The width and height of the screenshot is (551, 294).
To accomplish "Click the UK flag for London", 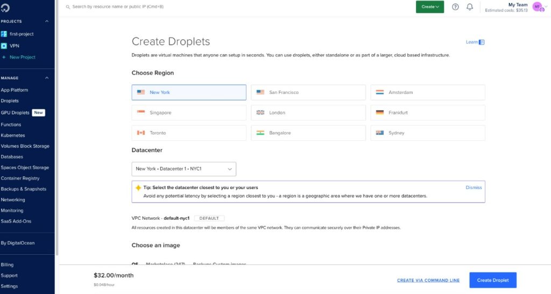I will coord(260,113).
